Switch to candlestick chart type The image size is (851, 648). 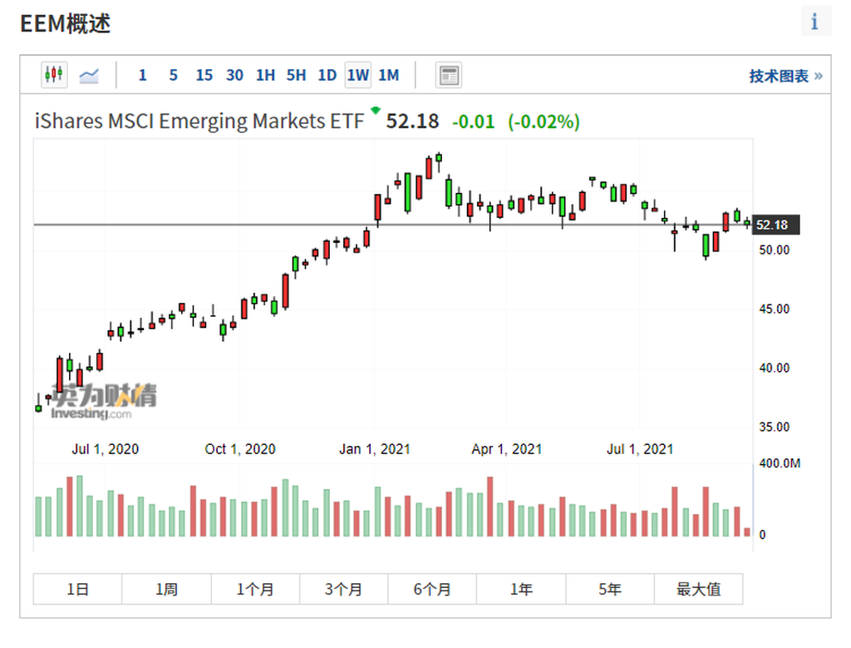tap(54, 74)
